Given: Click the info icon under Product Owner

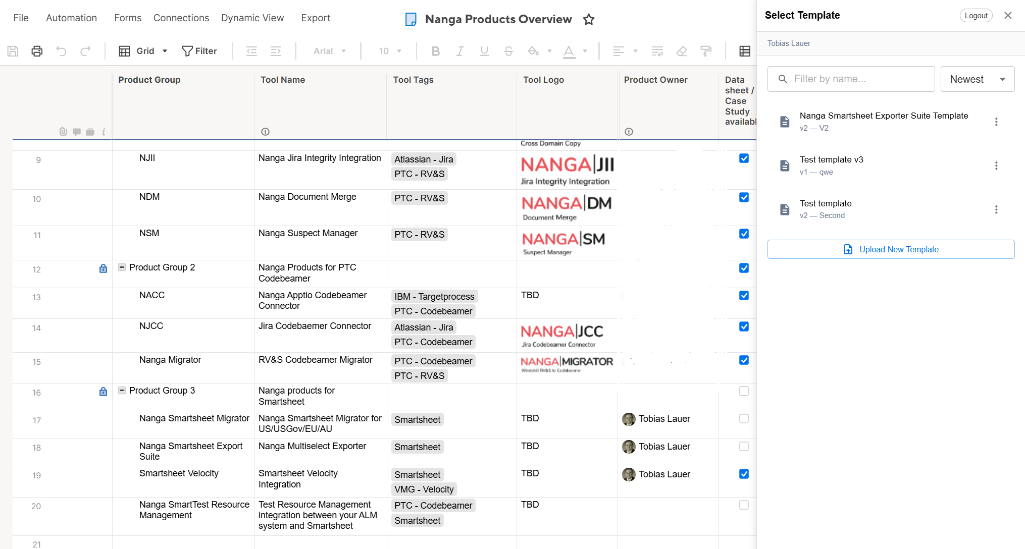Looking at the screenshot, I should click(629, 132).
